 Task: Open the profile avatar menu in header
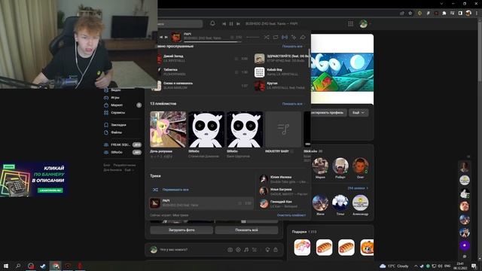click(365, 23)
